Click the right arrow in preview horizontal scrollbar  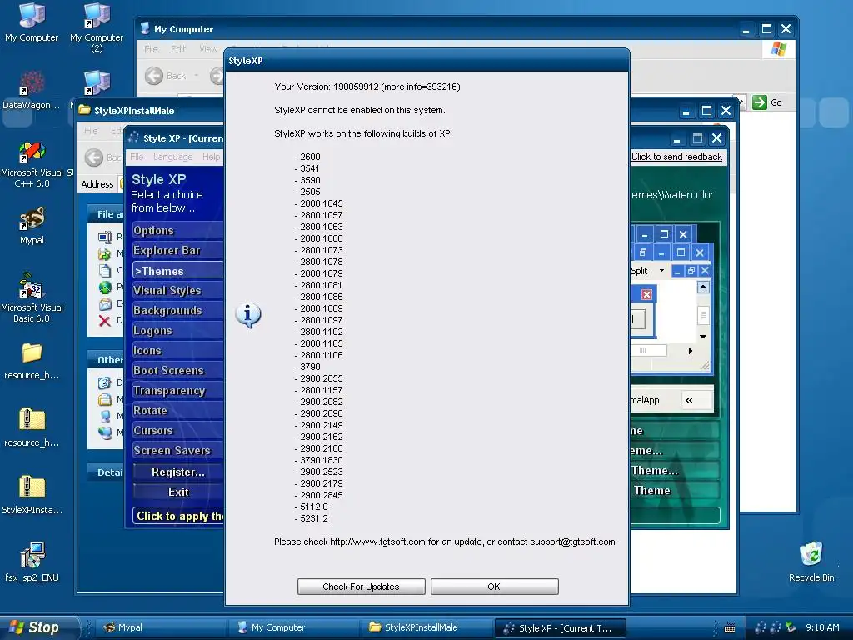pos(690,351)
